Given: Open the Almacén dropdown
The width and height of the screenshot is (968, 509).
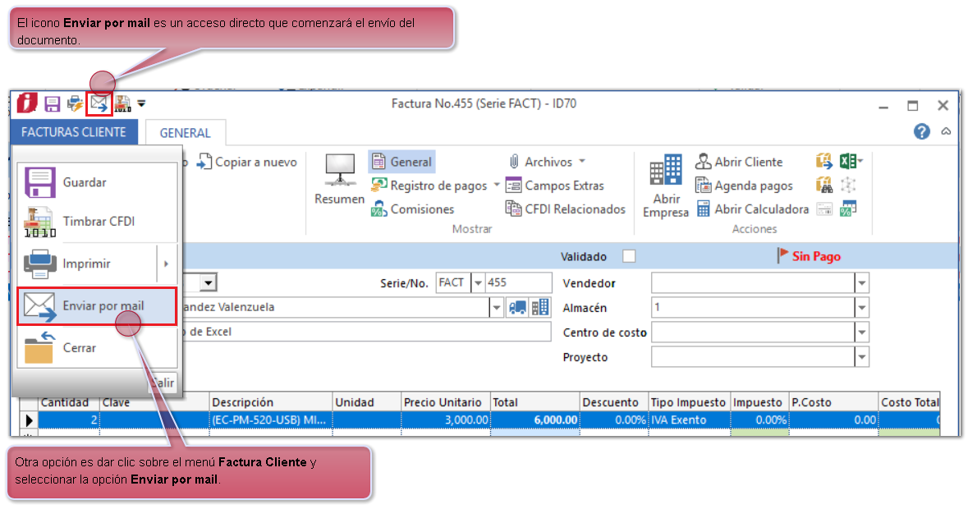Looking at the screenshot, I should (862, 307).
